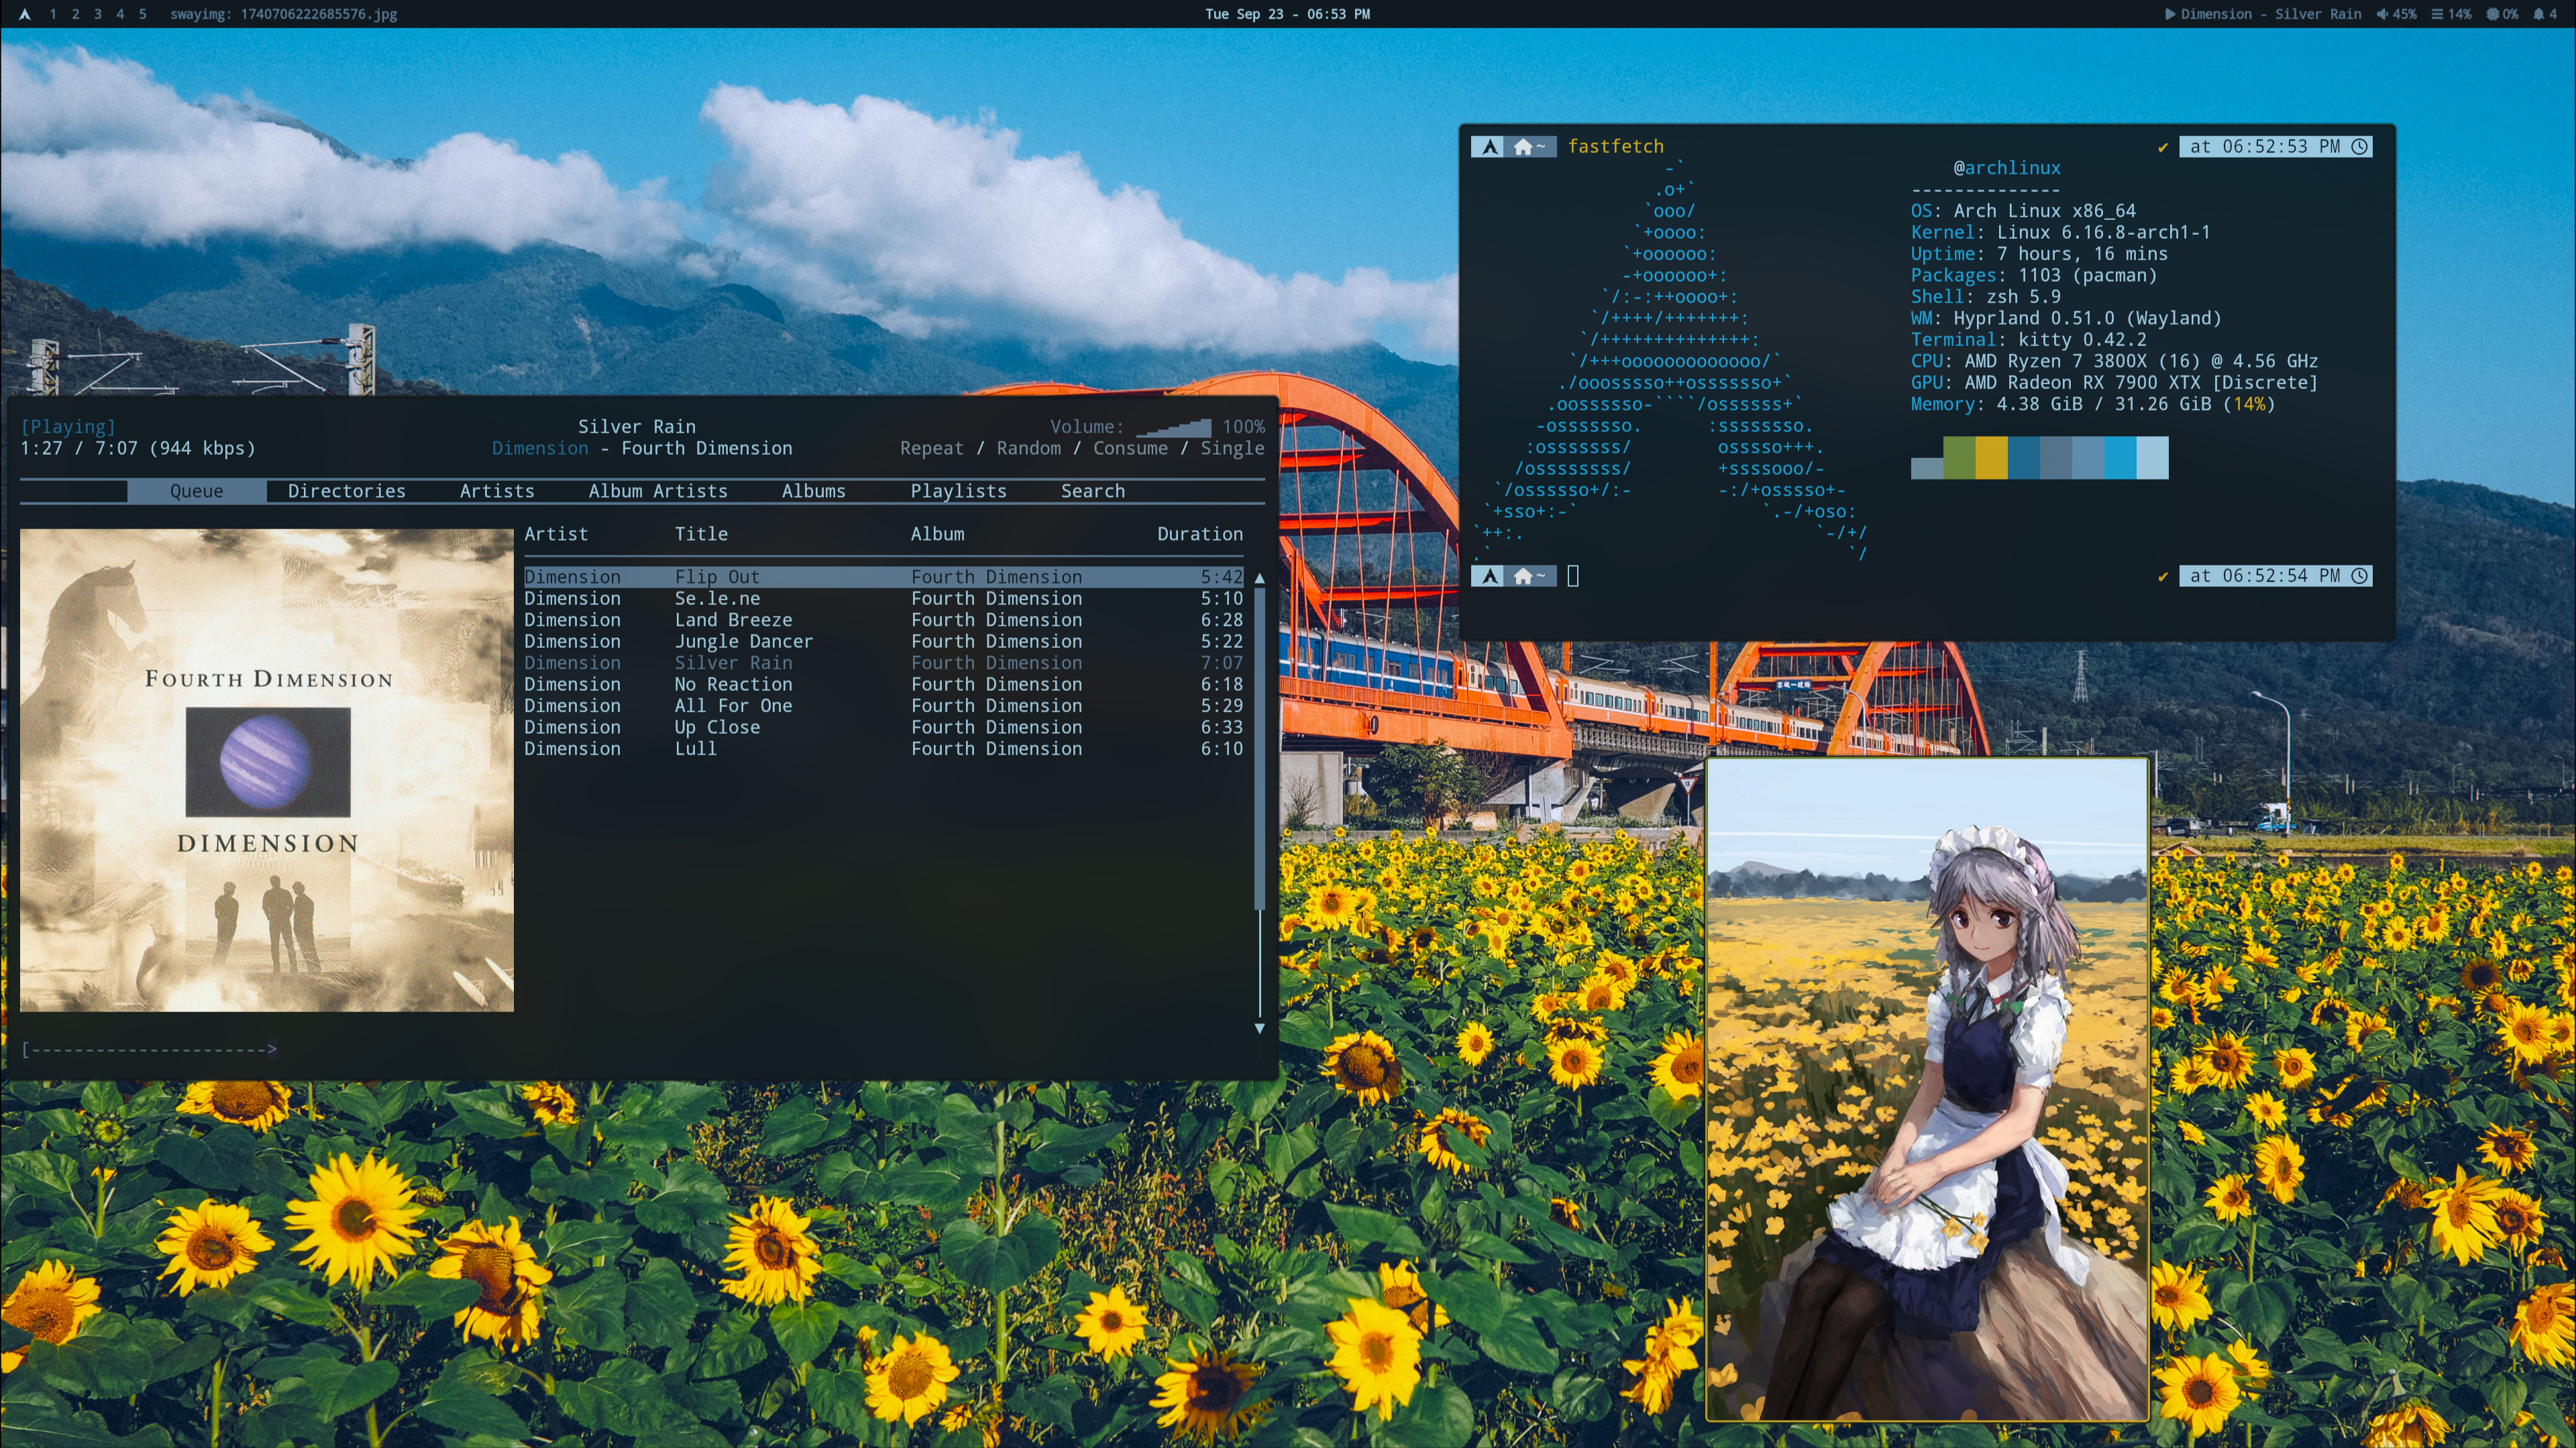
Task: Select the track No Reaction in the queue
Action: 733,684
